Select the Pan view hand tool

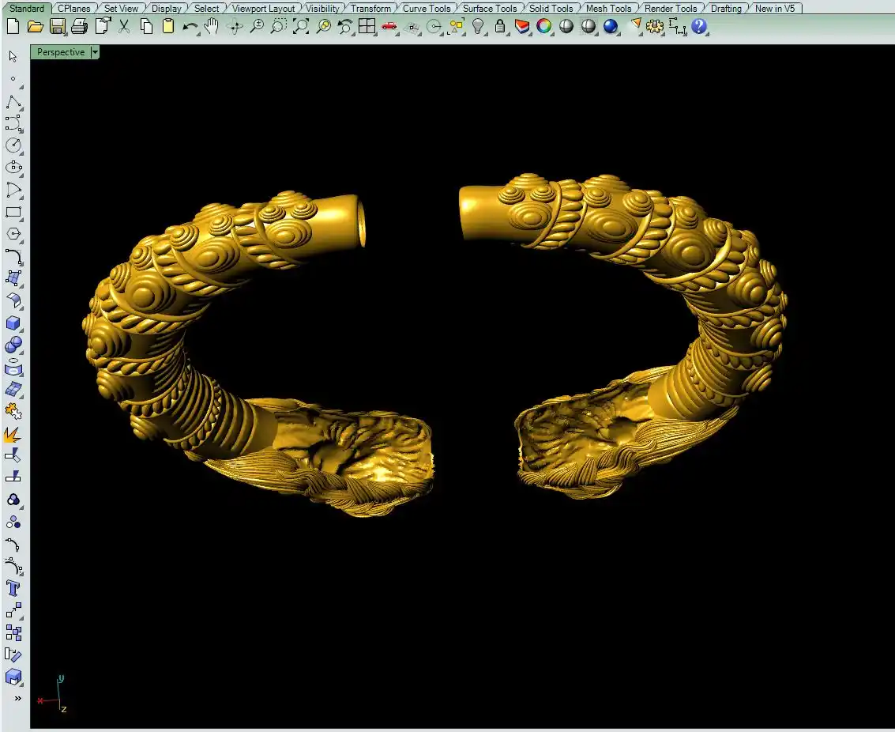click(212, 26)
